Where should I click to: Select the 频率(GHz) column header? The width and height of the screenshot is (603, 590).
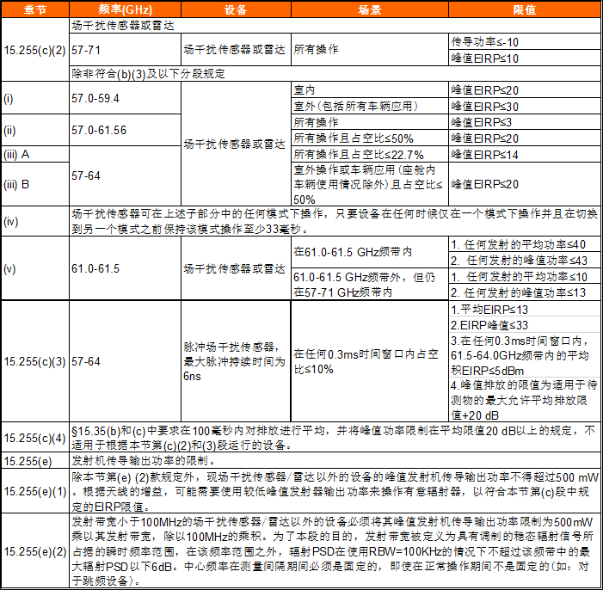pos(125,9)
